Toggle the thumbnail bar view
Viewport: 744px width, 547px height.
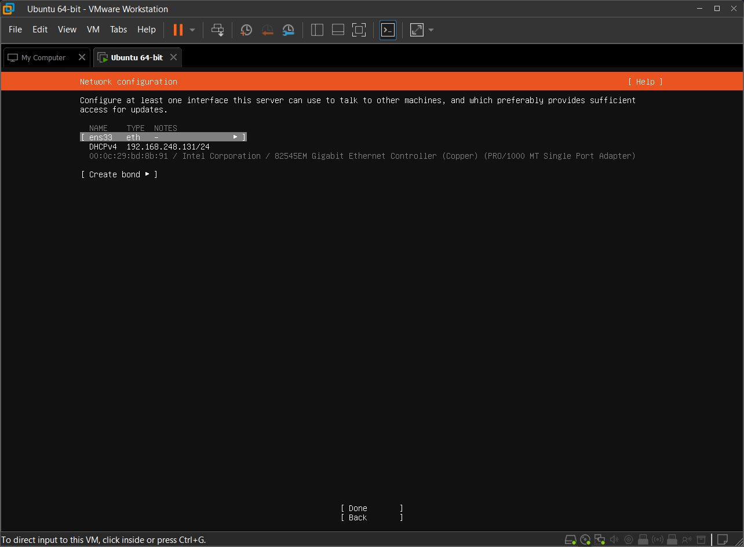coord(338,30)
